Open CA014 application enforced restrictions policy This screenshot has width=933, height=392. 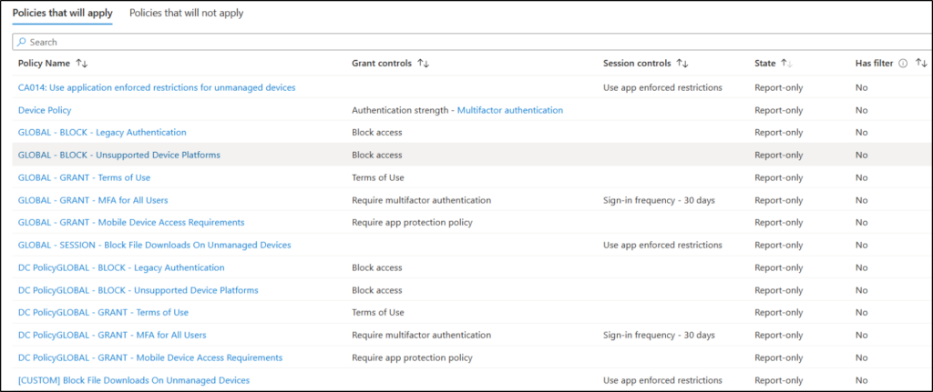(x=157, y=87)
